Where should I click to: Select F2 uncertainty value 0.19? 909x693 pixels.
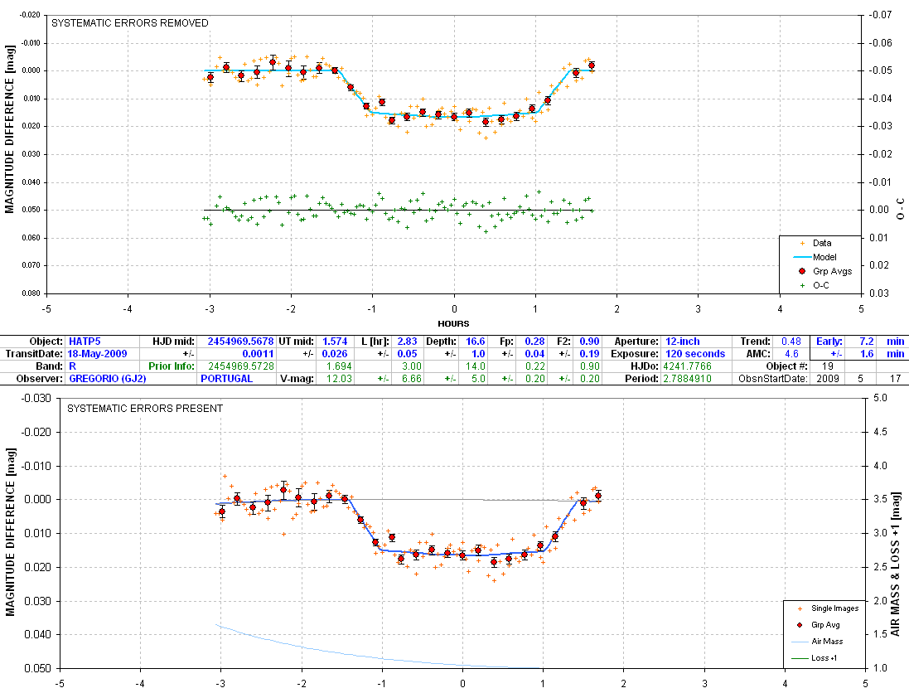(590, 354)
